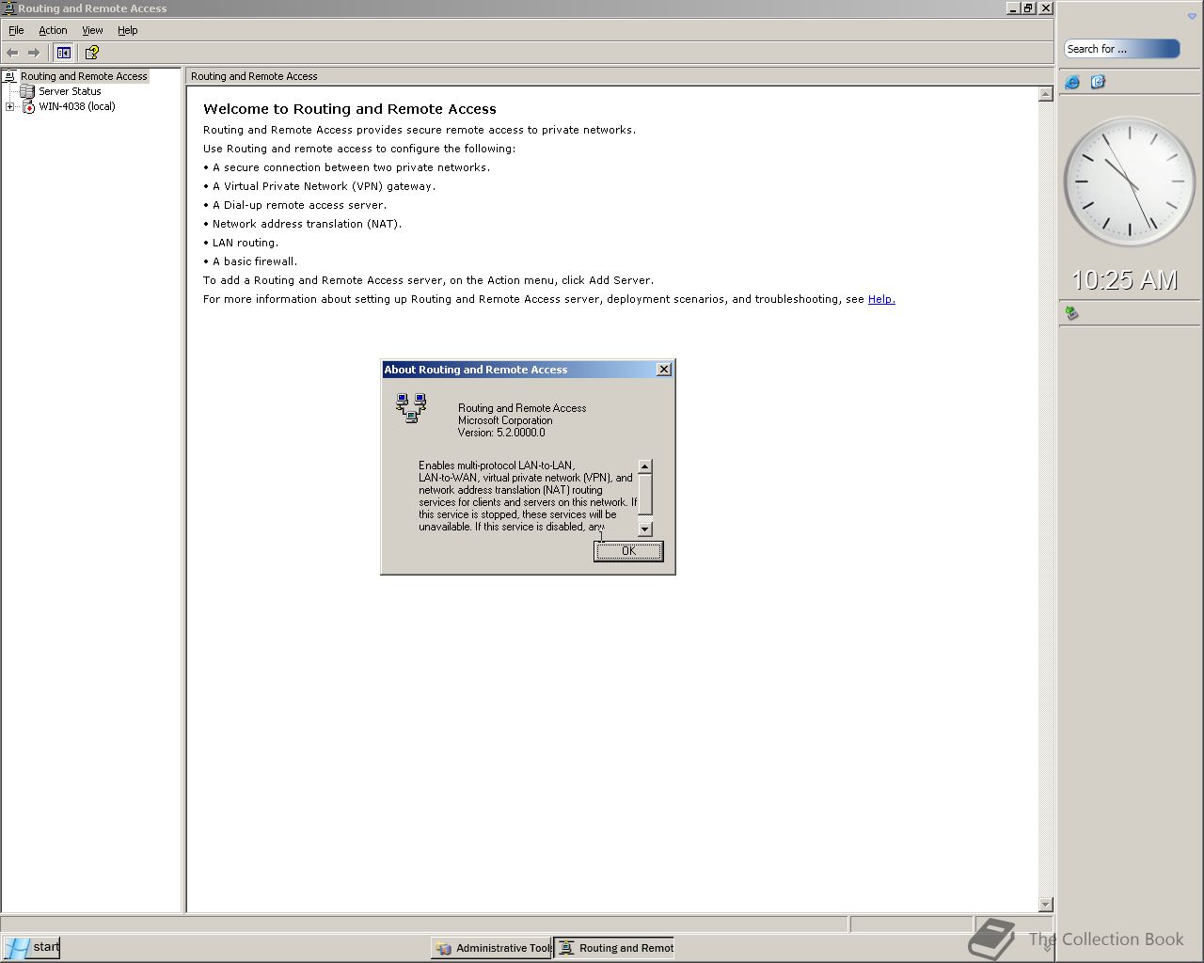The height and width of the screenshot is (963, 1204).
Task: Follow the Help link in the welcome text
Action: point(881,299)
